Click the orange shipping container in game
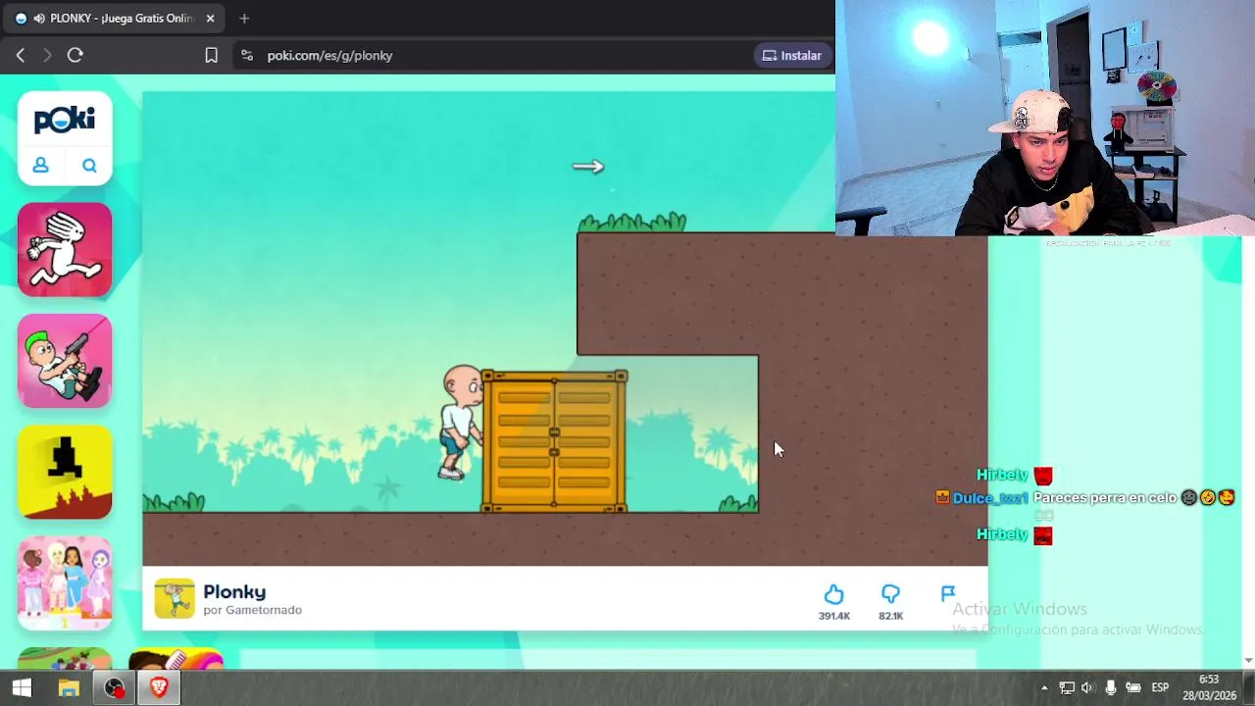Screen dimensions: 1255x706 tap(554, 441)
